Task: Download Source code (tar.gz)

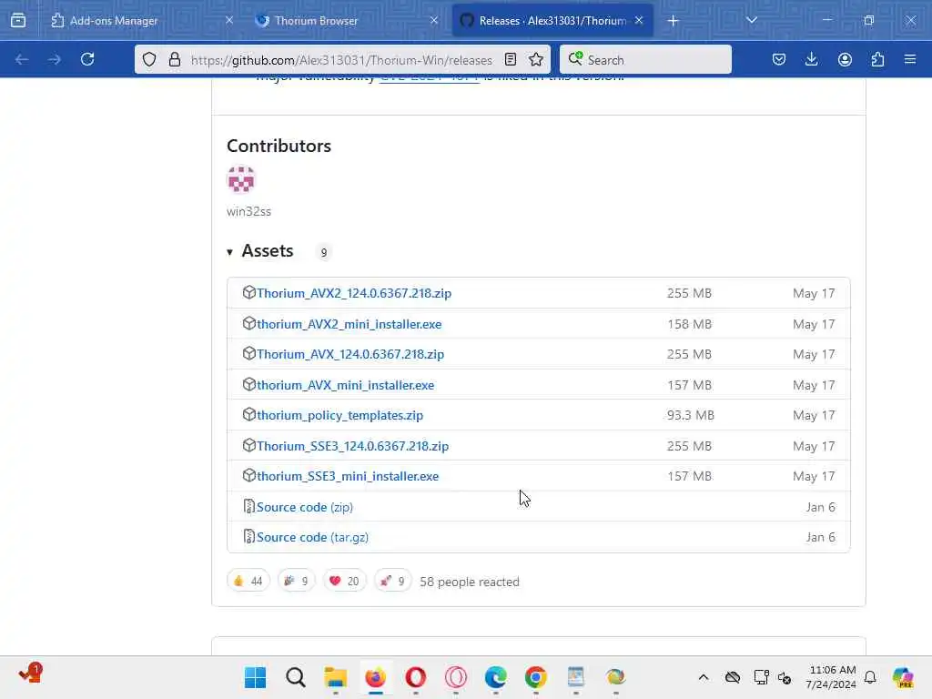Action: [312, 537]
